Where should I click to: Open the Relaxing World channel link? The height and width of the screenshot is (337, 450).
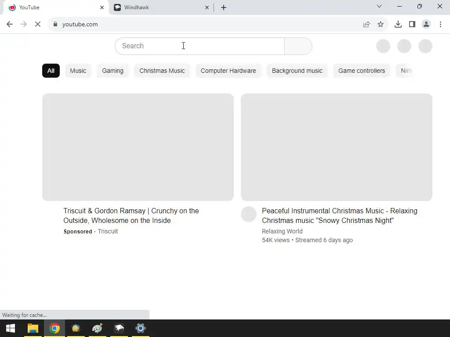tap(282, 231)
